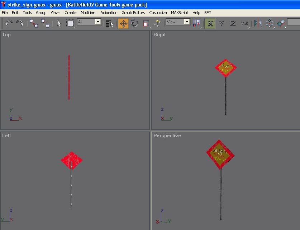Image resolution: width=300 pixels, height=230 pixels.
Task: Click the Mirror Selected Objects icon
Action: click(x=258, y=24)
